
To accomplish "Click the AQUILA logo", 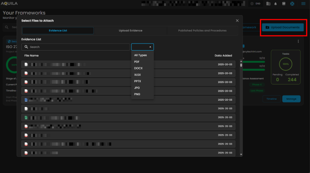I will pos(9,4).
